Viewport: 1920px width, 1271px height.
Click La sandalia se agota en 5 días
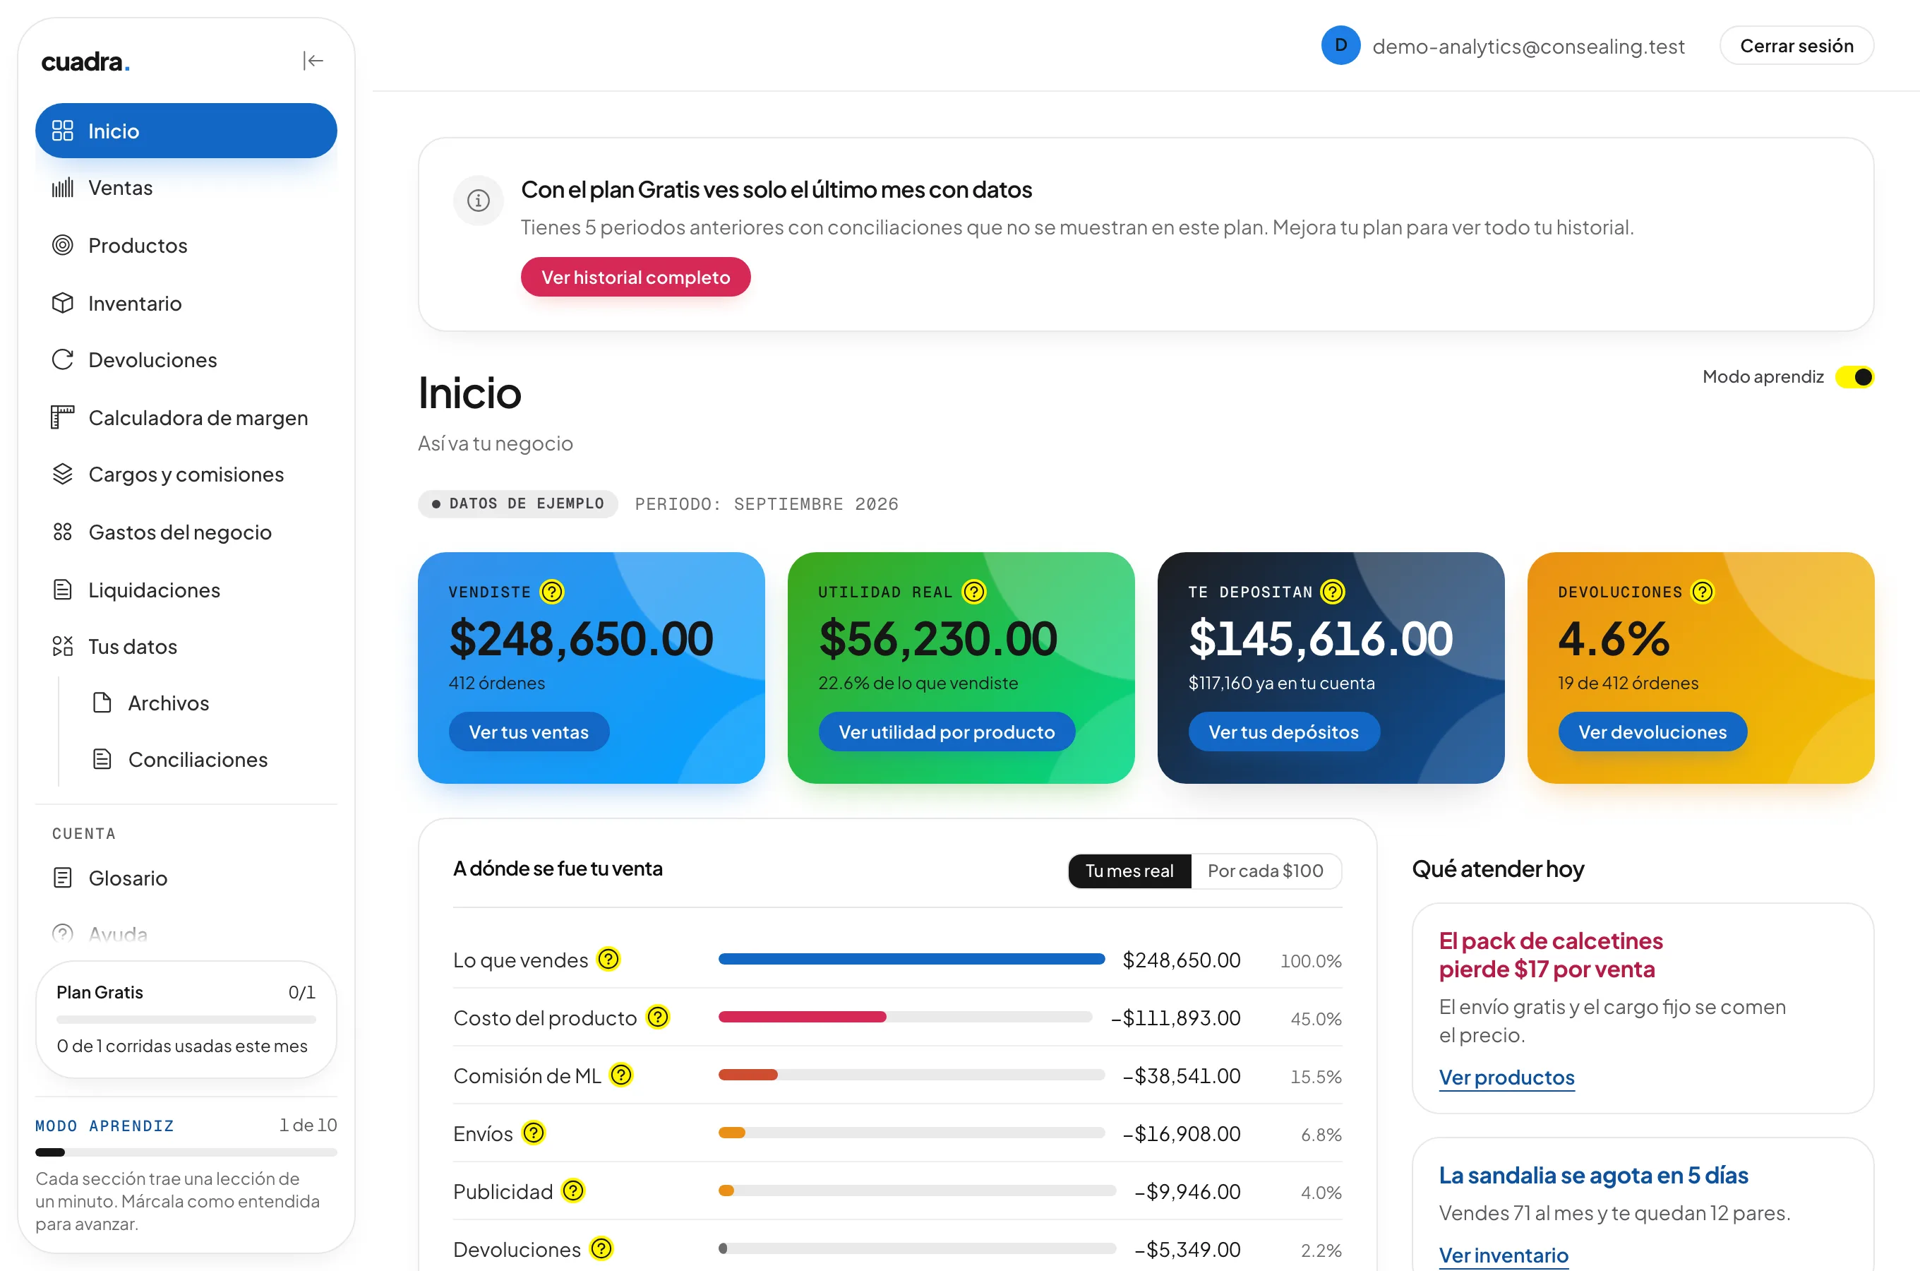click(1592, 1176)
